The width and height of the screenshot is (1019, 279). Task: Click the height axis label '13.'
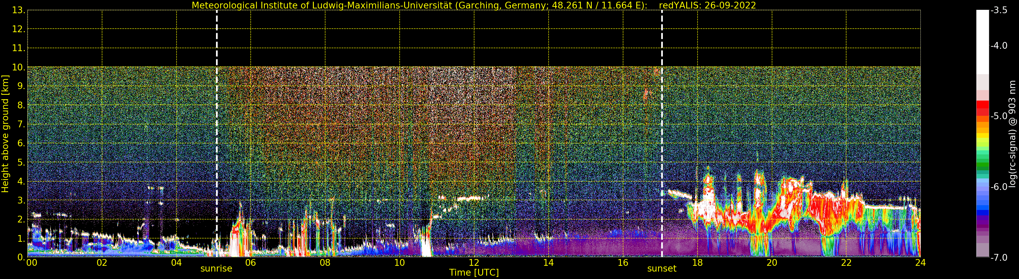[x=19, y=10]
